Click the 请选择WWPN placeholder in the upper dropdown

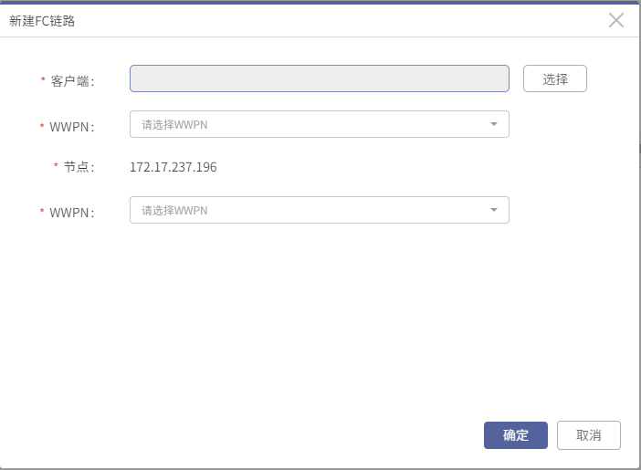coord(174,124)
